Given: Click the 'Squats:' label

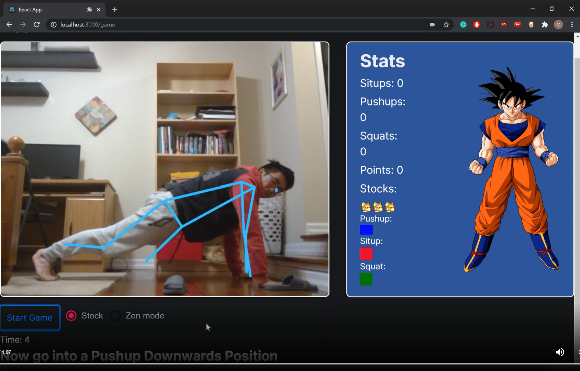Looking at the screenshot, I should tap(379, 136).
